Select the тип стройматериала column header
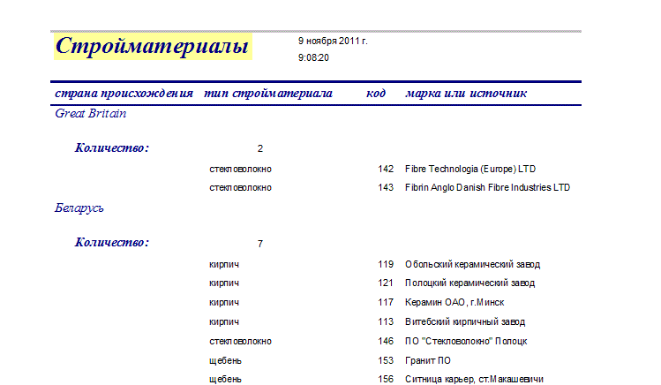Viewport: 661px width, 385px height. pos(267,93)
